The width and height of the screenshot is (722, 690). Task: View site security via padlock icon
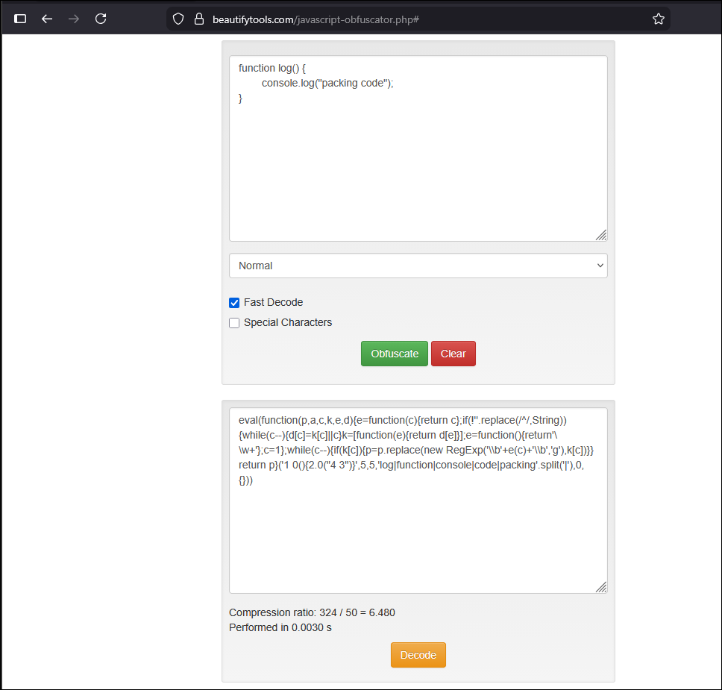(x=199, y=19)
